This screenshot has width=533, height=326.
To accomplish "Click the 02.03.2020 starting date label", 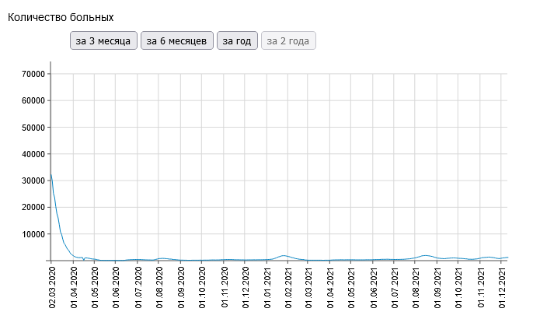I will (52, 288).
